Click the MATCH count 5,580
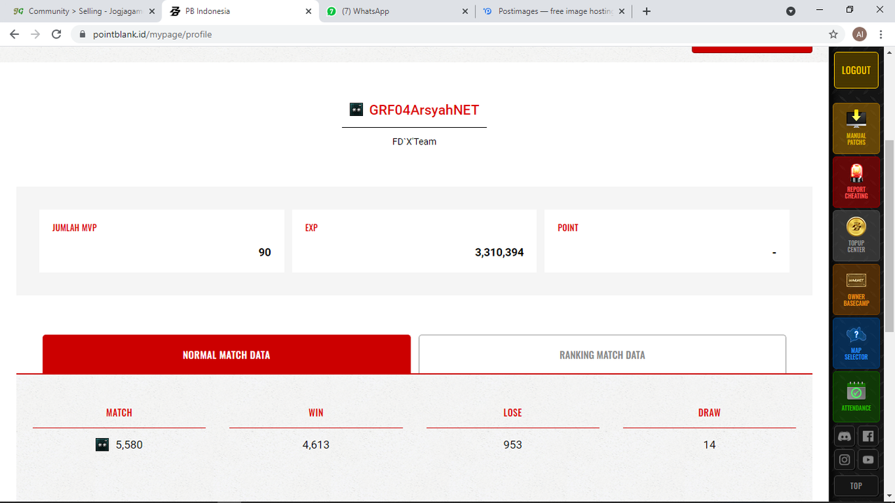895x503 pixels. (129, 444)
